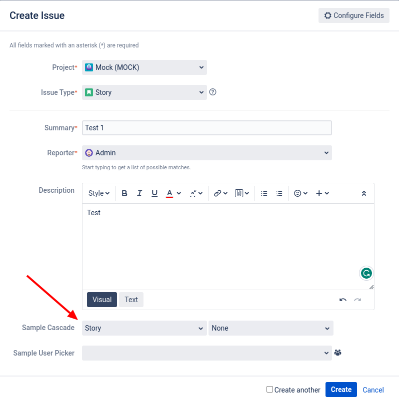Toggle underline formatting in the editor
Viewport: 399px width, 401px height.
(154, 193)
